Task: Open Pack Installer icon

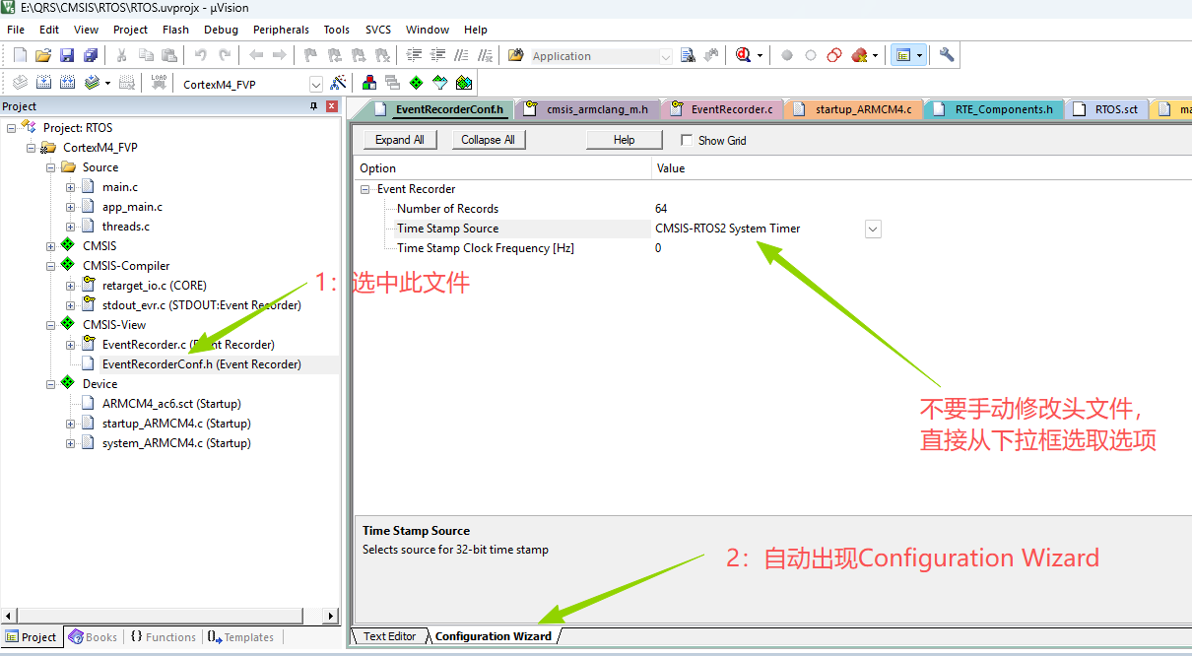Action: pos(464,84)
